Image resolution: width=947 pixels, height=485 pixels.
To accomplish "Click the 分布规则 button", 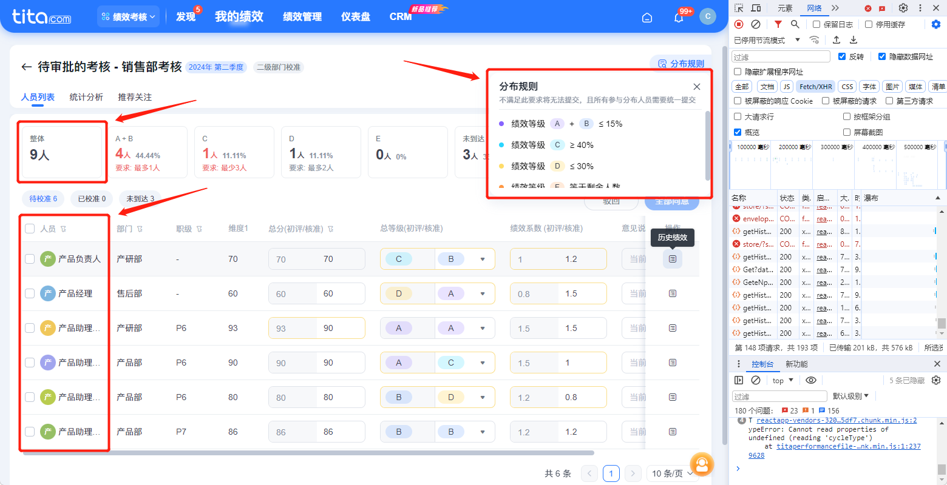I will click(x=681, y=64).
